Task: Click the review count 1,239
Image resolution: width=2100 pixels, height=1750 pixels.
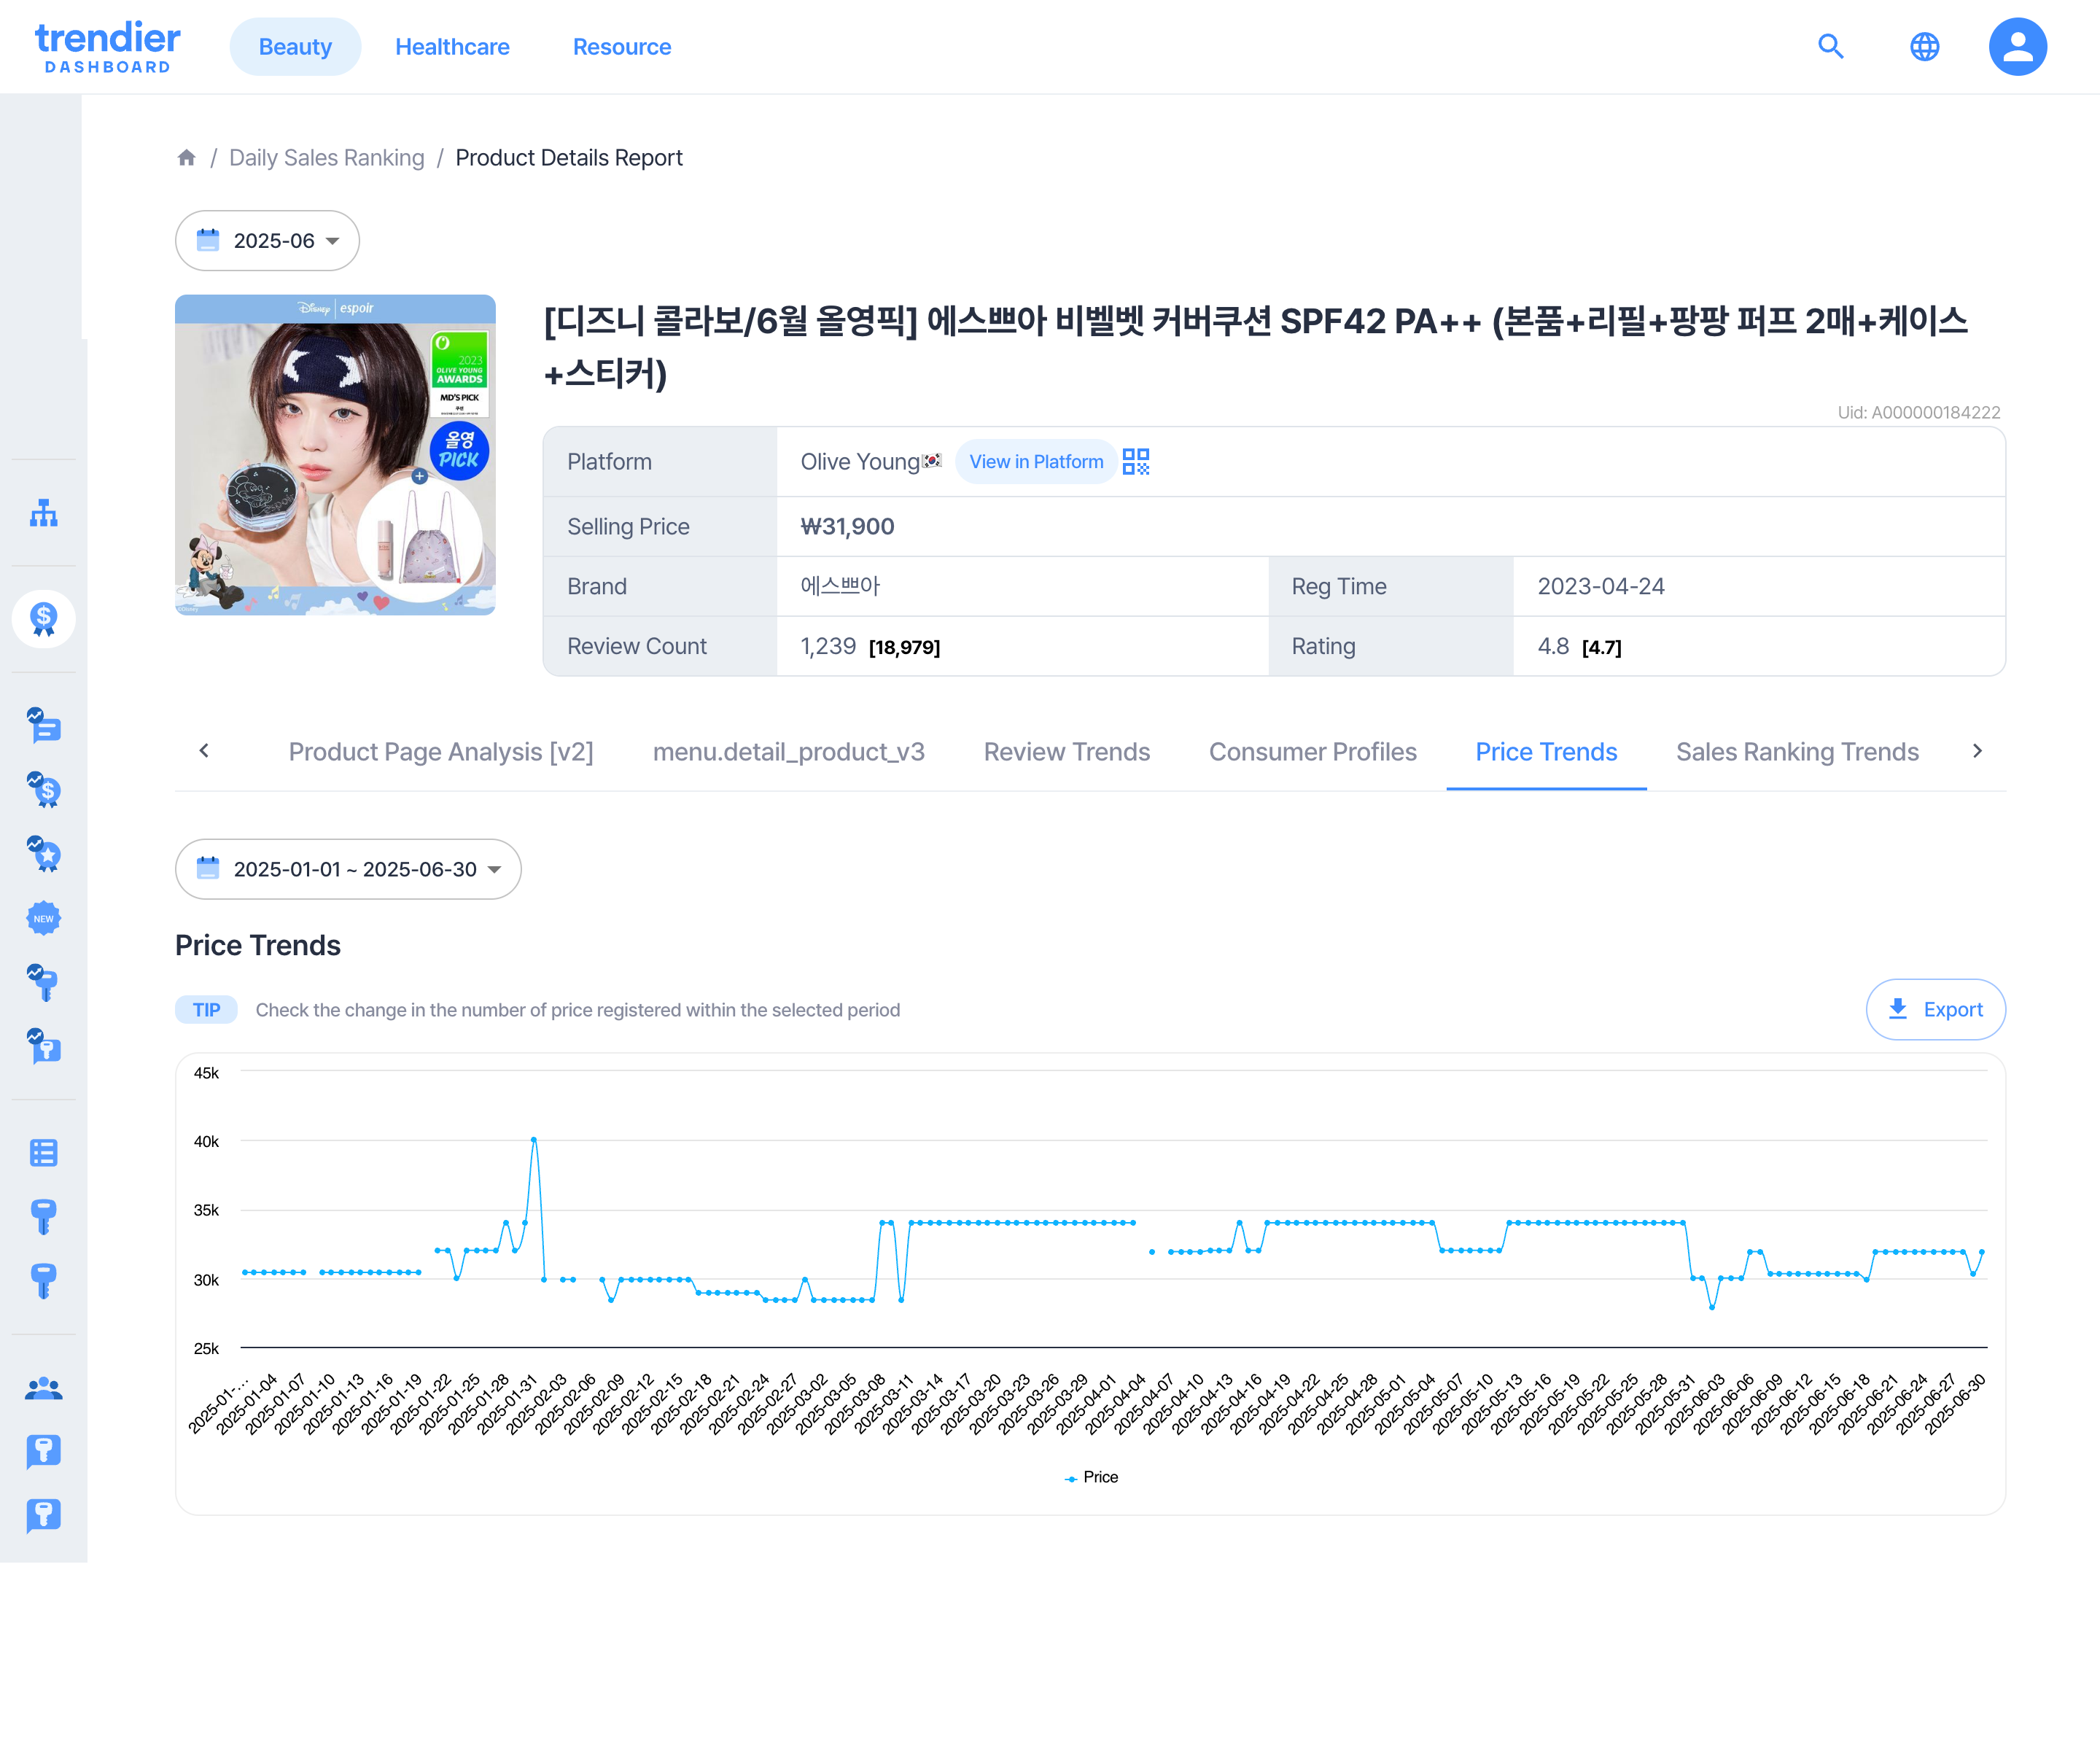Action: pyautogui.click(x=828, y=646)
